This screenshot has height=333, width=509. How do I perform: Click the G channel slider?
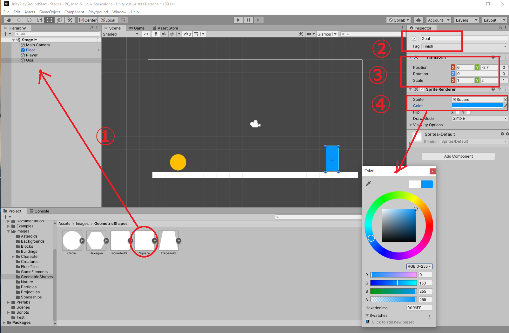393,283
